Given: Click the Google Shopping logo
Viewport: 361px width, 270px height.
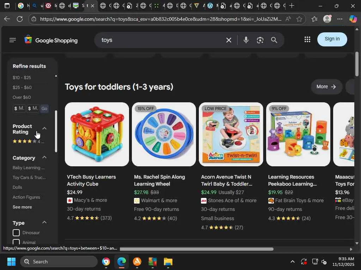Looking at the screenshot, I should tap(51, 40).
